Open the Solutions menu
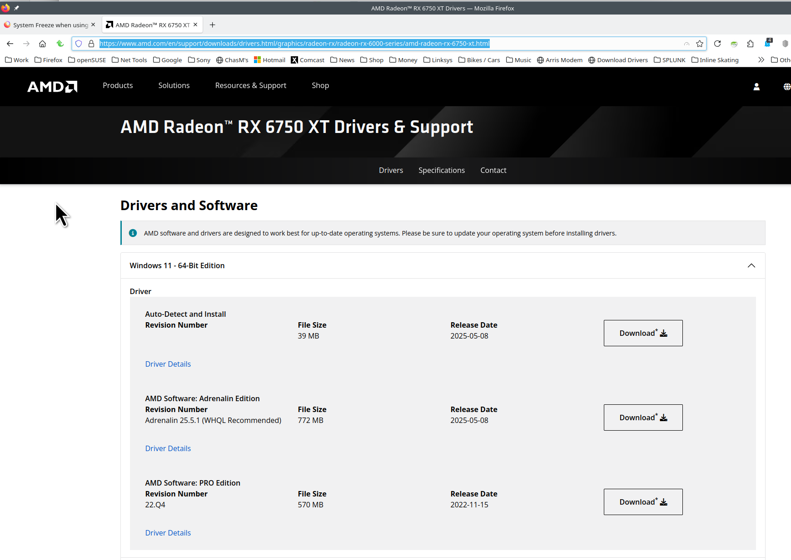The image size is (791, 560). (174, 85)
